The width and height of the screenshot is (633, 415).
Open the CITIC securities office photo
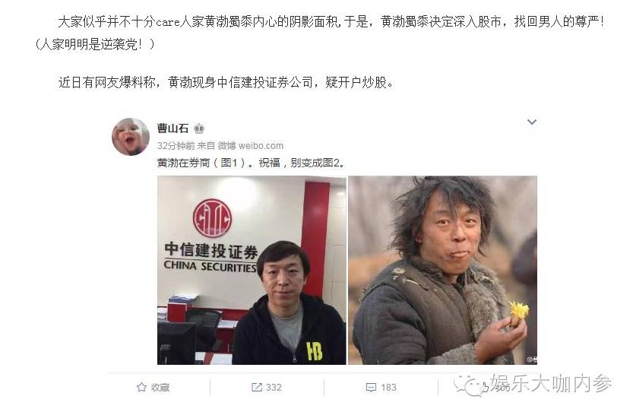coord(252,271)
